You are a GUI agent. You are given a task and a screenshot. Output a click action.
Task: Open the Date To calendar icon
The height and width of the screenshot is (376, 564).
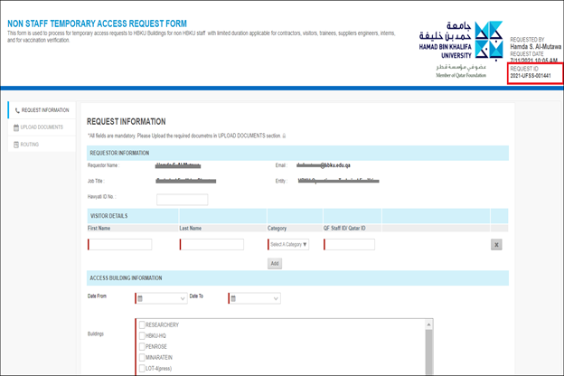[233, 298]
